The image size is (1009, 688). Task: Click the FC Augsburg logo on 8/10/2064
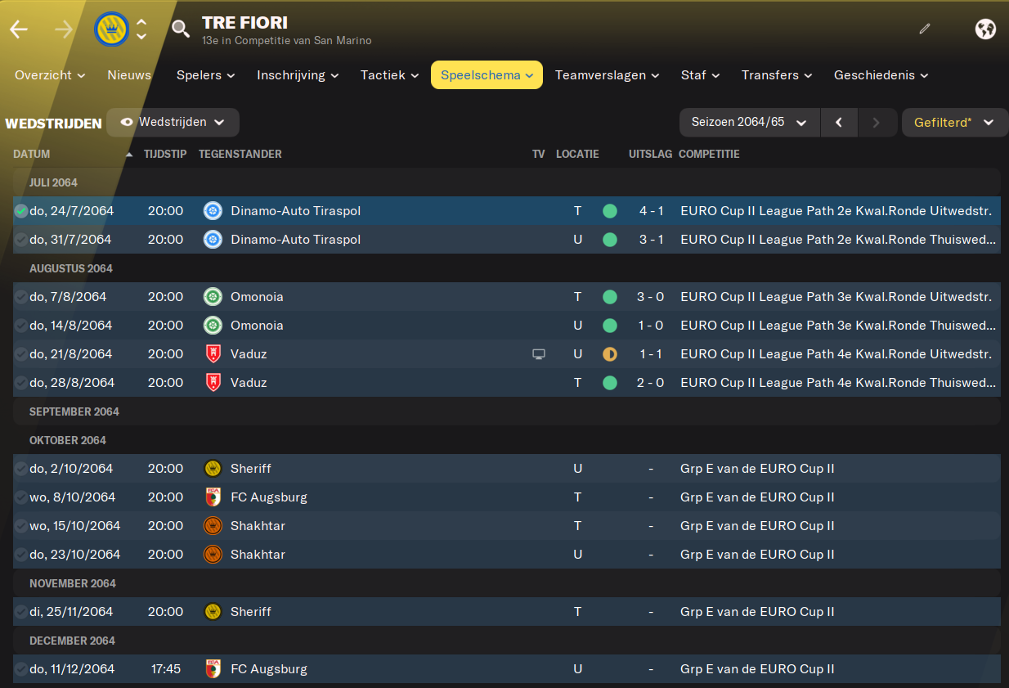pyautogui.click(x=213, y=497)
